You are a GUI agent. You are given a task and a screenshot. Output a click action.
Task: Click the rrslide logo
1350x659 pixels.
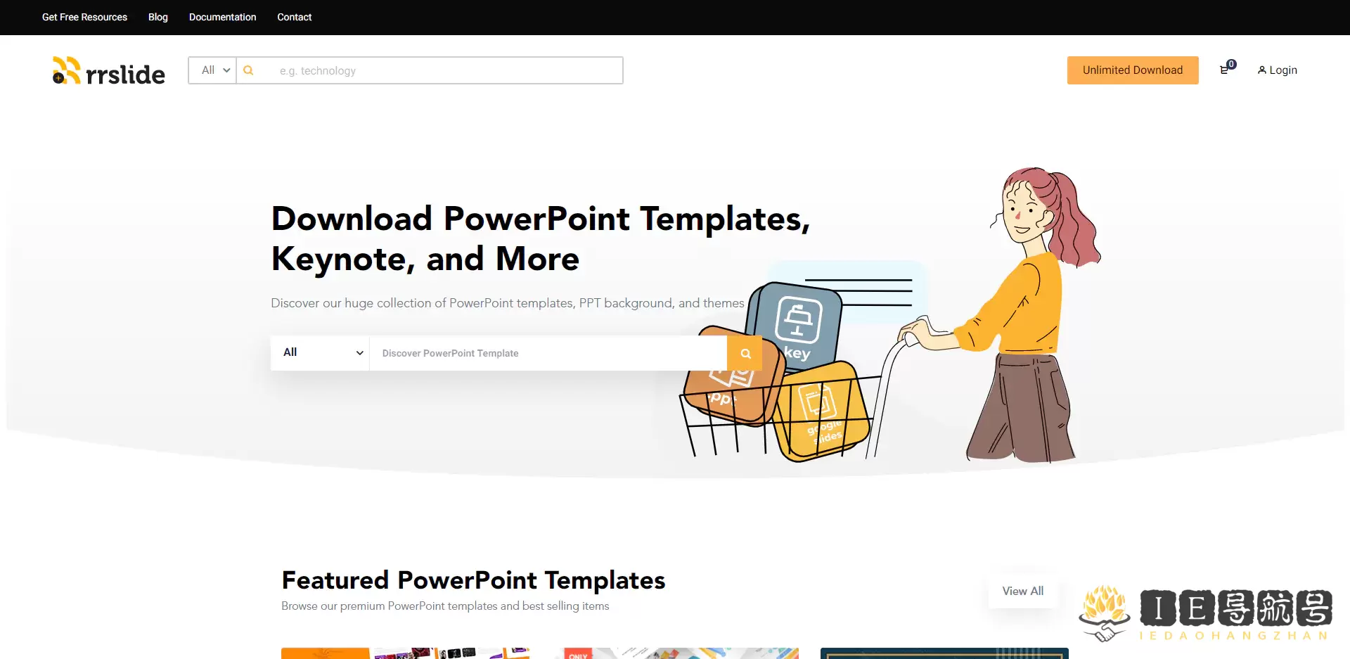click(x=109, y=70)
